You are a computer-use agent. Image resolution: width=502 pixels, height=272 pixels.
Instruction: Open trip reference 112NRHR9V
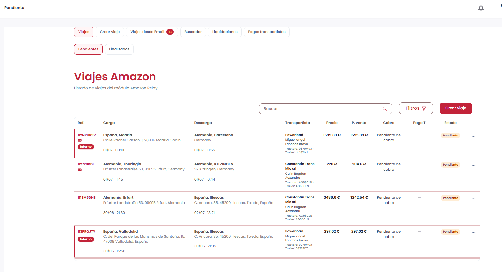[87, 135]
